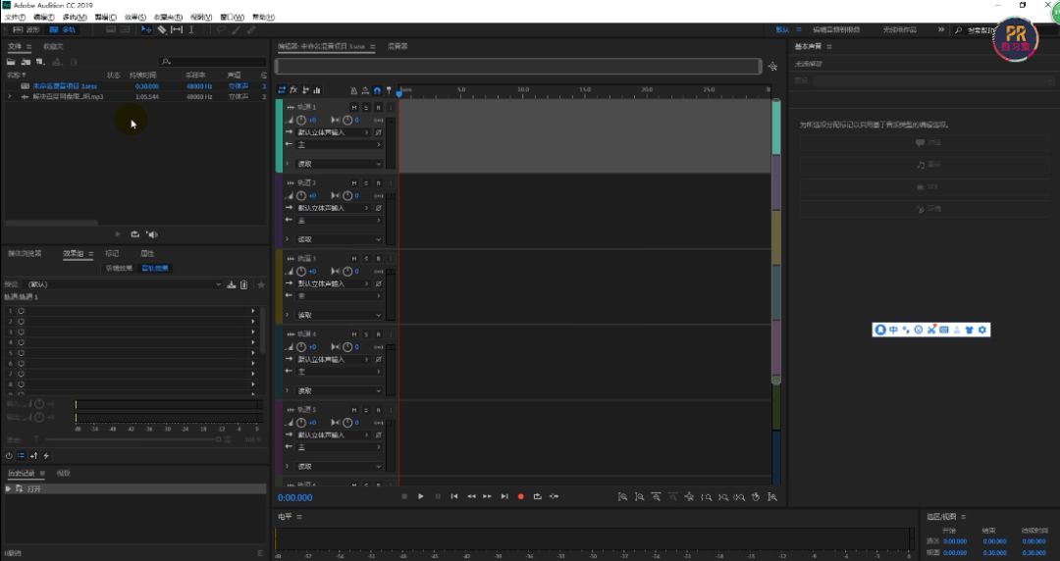Click the EQ bars icon above tracks
This screenshot has width=1060, height=561.
[x=317, y=90]
